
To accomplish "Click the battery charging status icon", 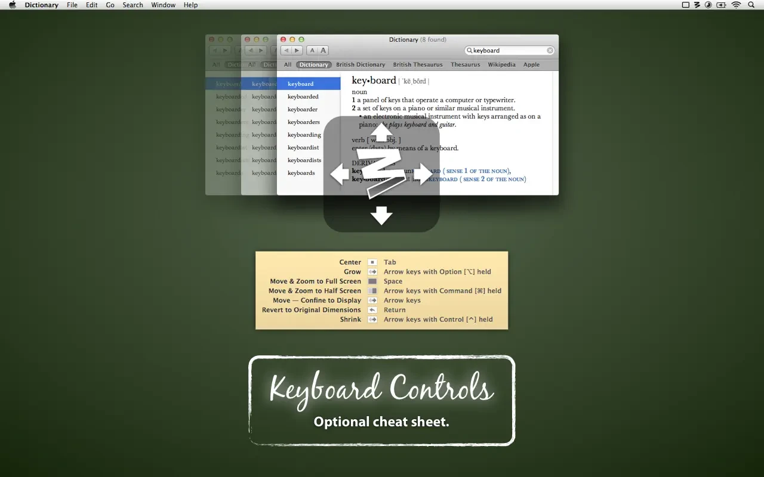I will pyautogui.click(x=722, y=5).
